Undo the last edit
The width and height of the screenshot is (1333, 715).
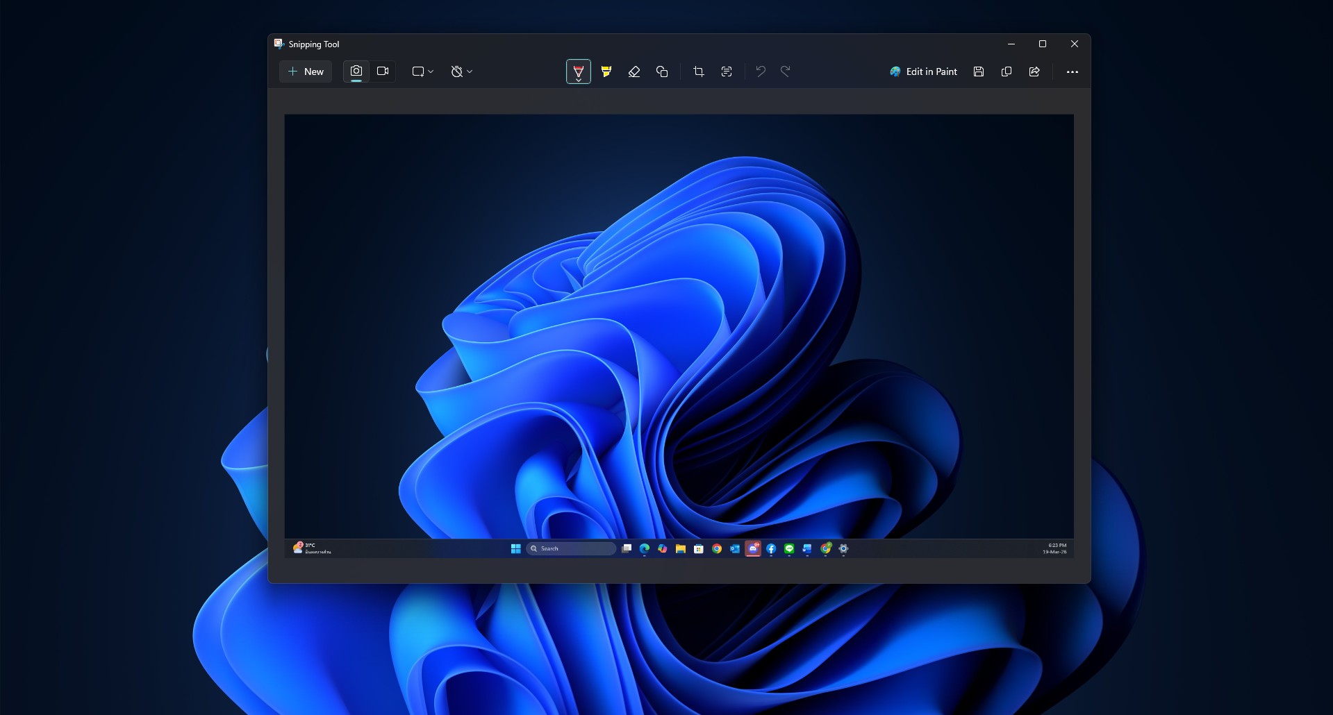click(761, 71)
